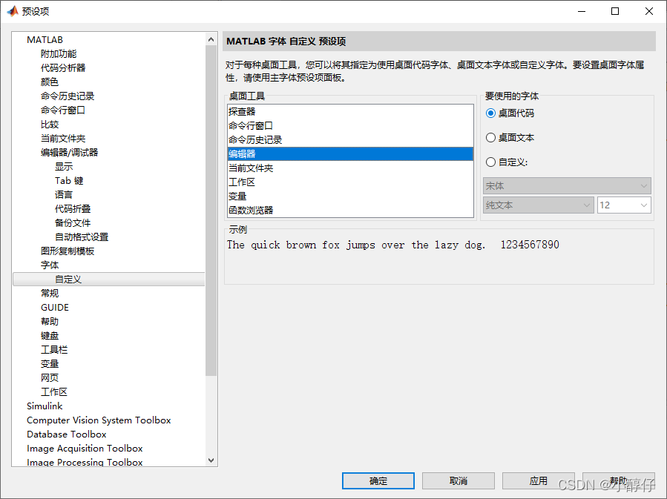
Task: Select Image Acquisition Toolbox in tree
Action: click(85, 448)
